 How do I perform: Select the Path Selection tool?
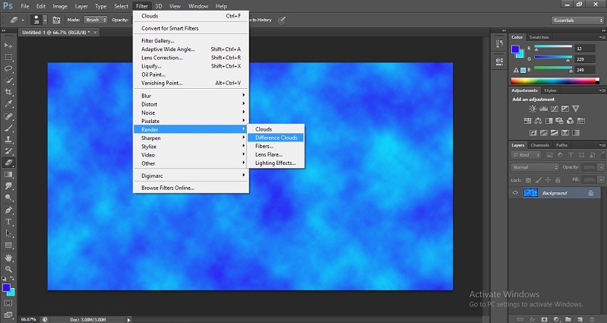point(8,233)
